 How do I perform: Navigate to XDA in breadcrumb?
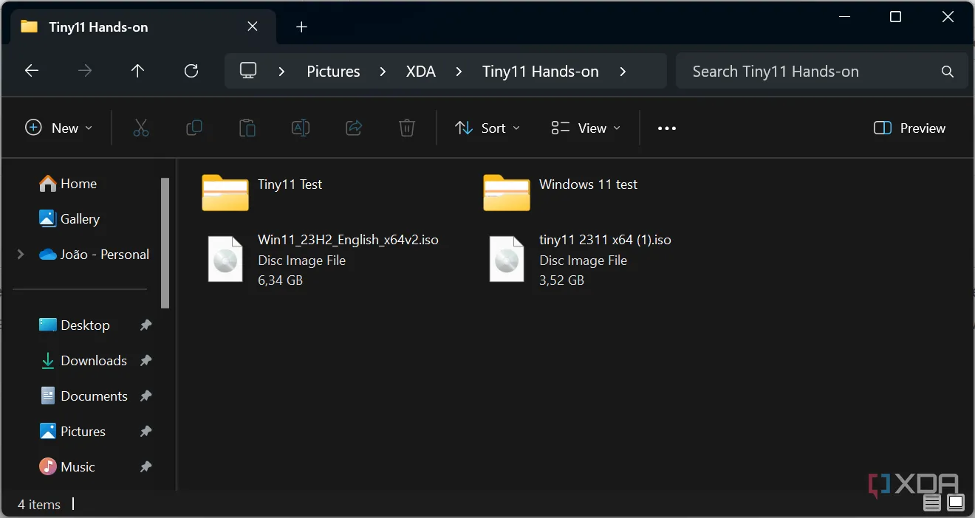coord(421,72)
